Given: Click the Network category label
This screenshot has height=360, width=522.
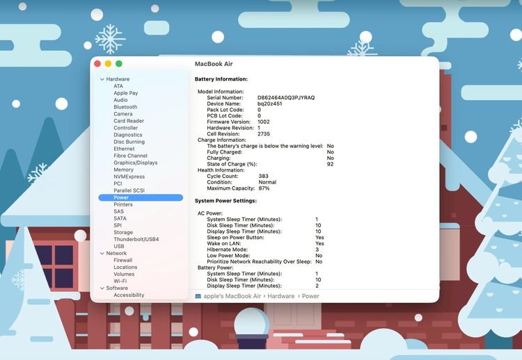Looking at the screenshot, I should 116,254.
